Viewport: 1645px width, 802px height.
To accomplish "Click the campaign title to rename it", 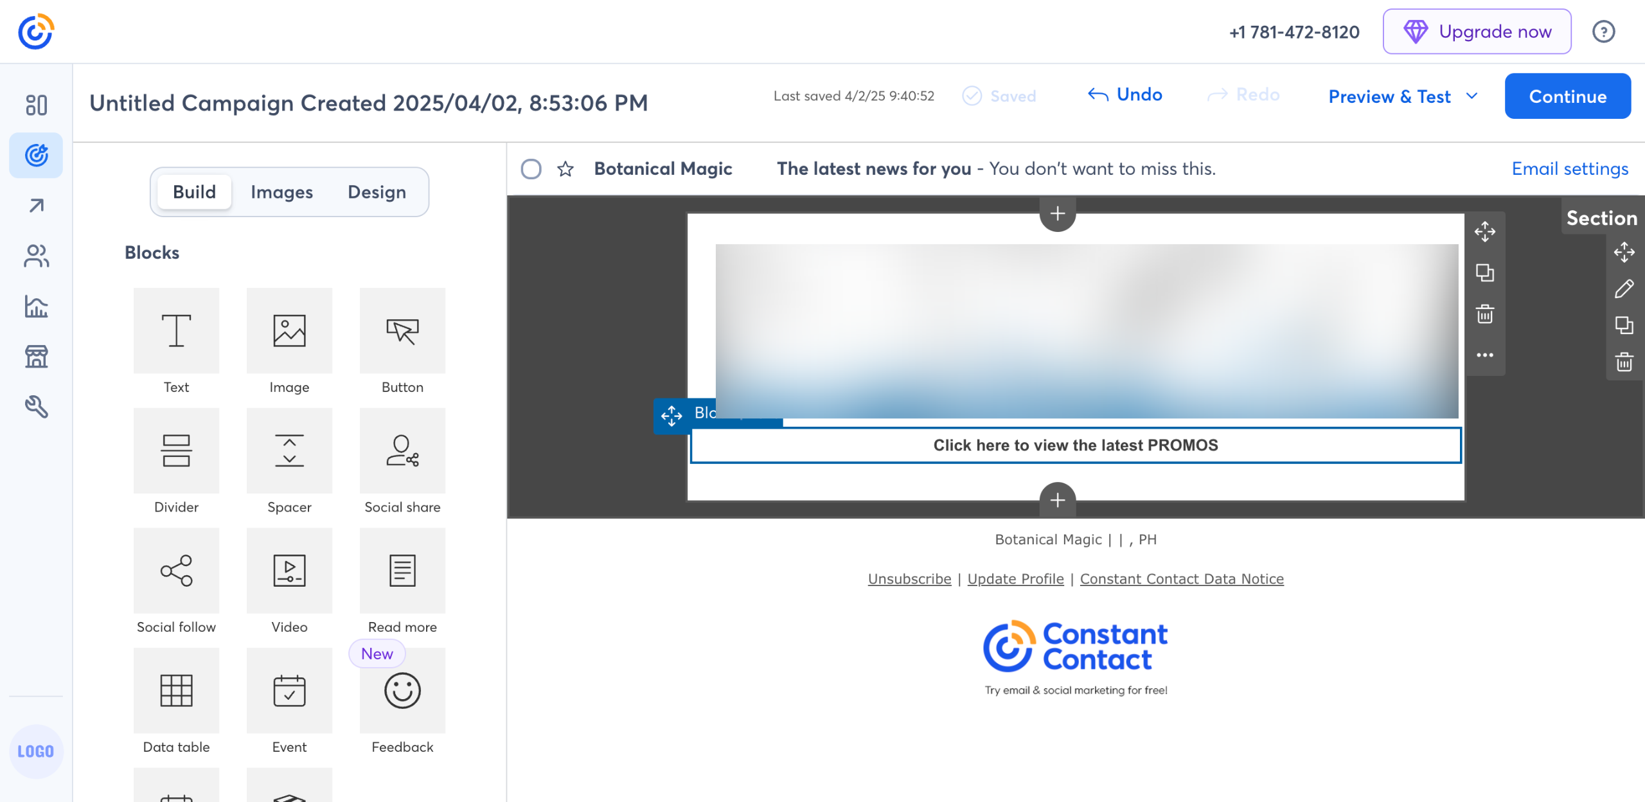I will tap(369, 103).
